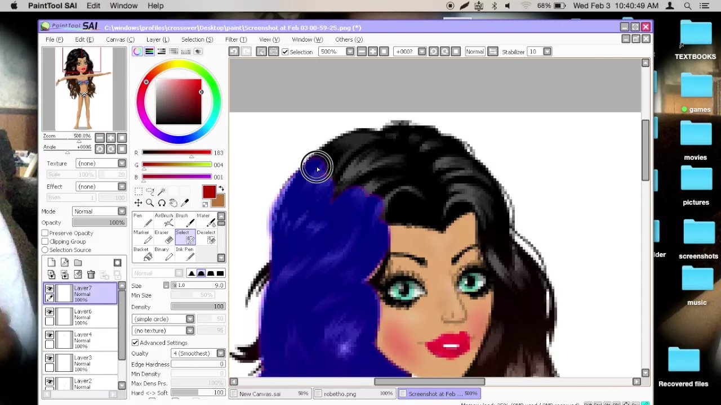Open the Filter menu

235,39
